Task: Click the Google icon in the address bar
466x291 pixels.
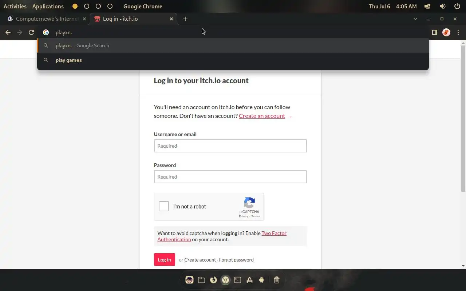Action: coord(46,32)
